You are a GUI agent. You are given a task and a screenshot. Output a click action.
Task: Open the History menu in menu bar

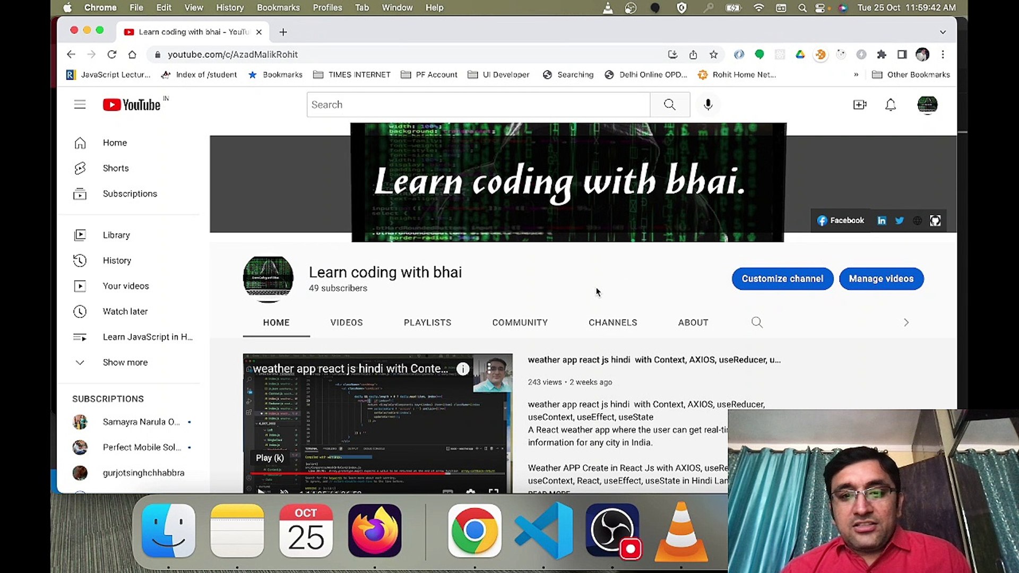tap(230, 7)
